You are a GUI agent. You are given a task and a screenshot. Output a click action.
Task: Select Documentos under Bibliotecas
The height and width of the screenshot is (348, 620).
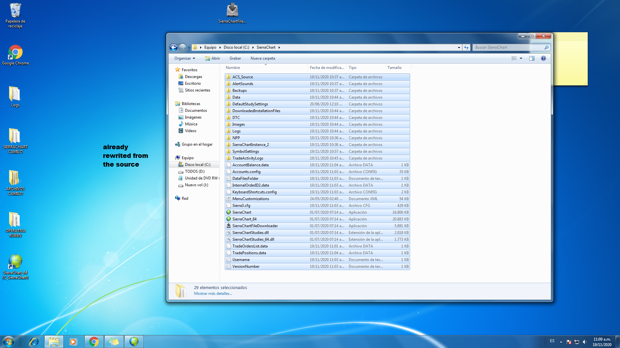tap(196, 111)
